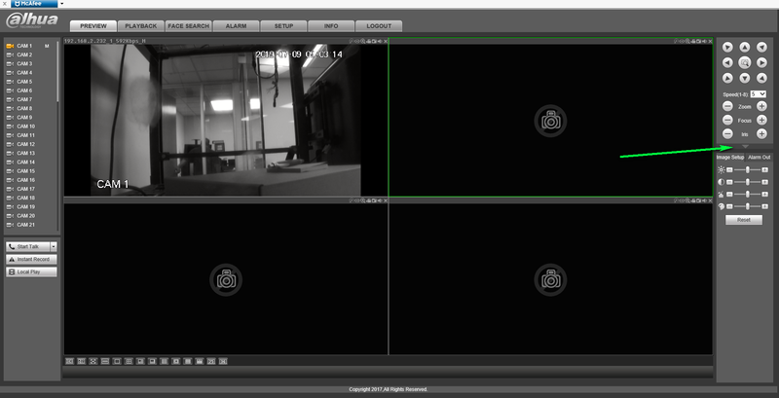The height and width of the screenshot is (398, 779).
Task: Open the SETUP tab
Action: pyautogui.click(x=283, y=26)
